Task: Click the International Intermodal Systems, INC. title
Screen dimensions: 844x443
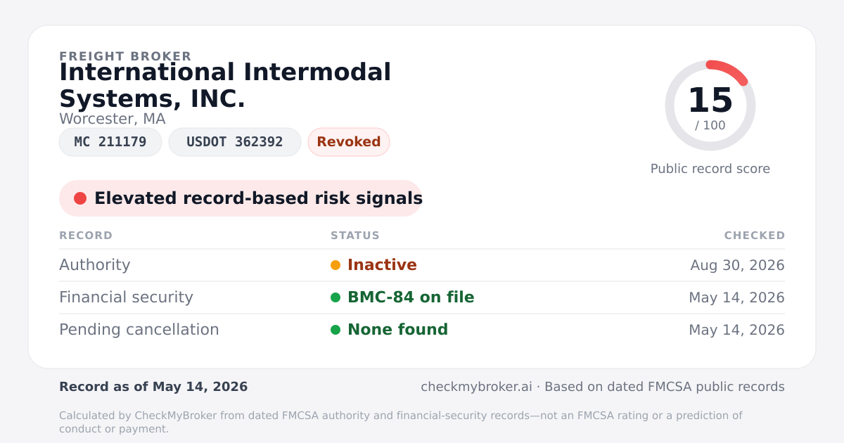Action: 225,86
